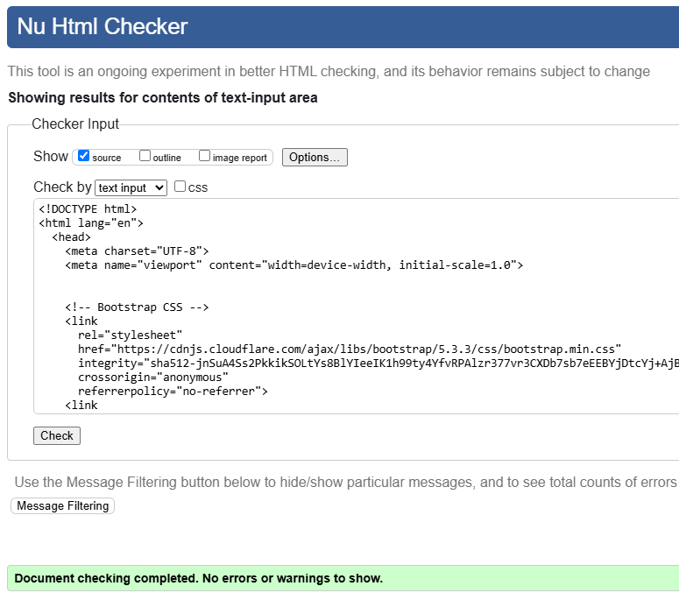Click the 'source' checkbox label text
Viewport: 679px width, 593px height.
tap(107, 158)
